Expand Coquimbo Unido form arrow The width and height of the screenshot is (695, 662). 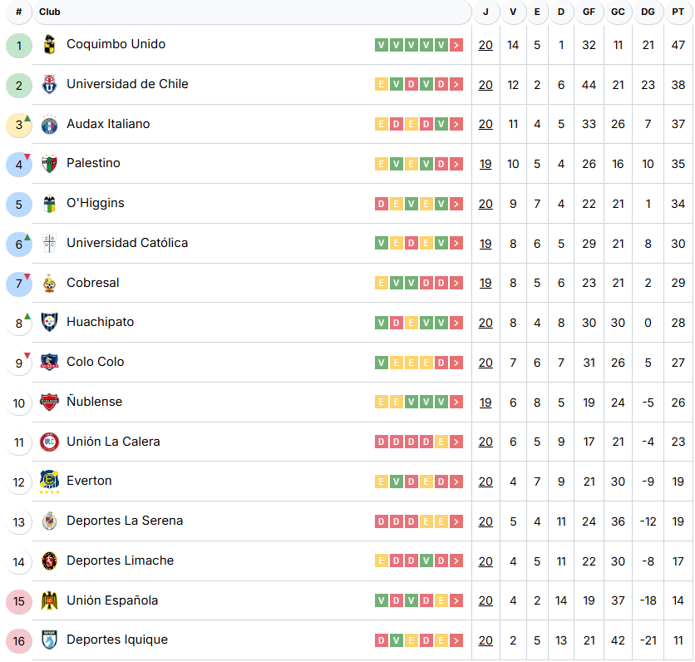pos(456,45)
